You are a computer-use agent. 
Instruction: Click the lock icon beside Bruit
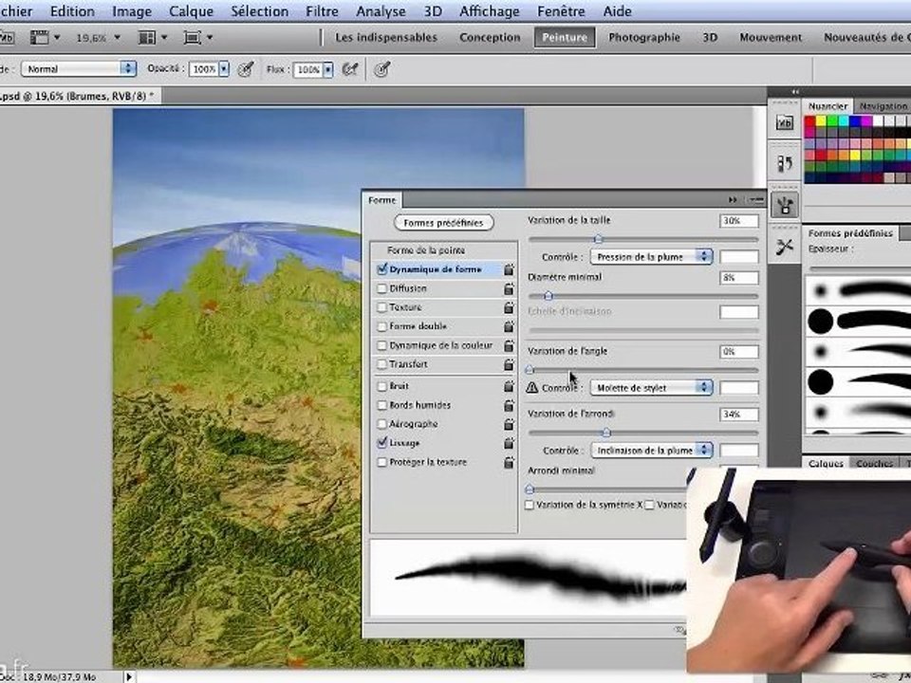click(509, 386)
